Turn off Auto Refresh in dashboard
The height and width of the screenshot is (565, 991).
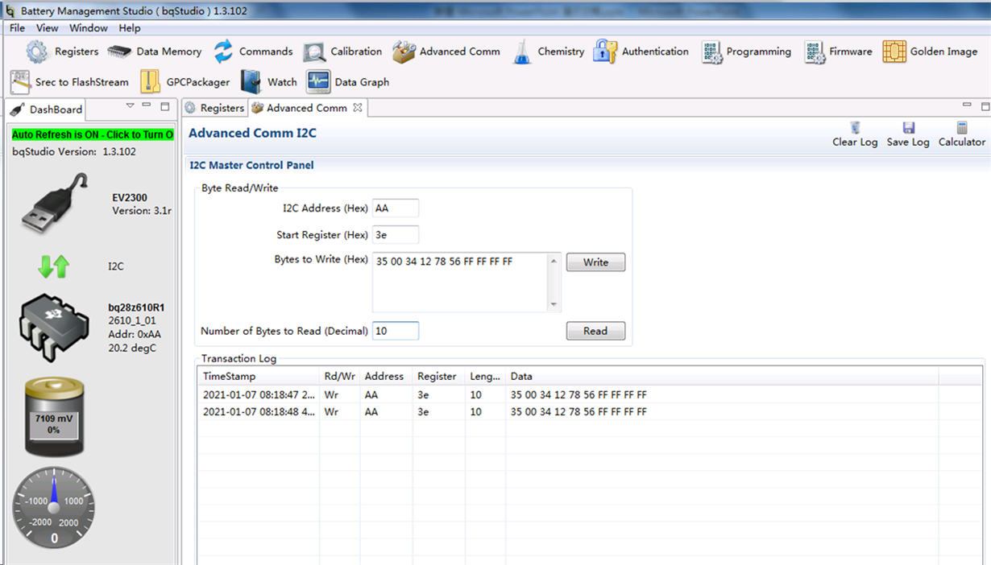coord(93,134)
